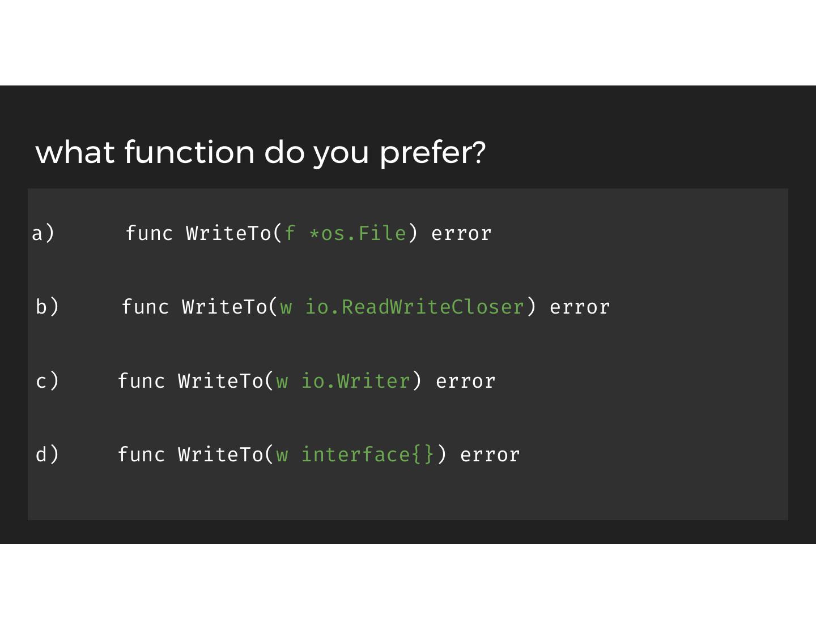
Task: Click the "error" return type after *os.File
Action: (x=461, y=233)
